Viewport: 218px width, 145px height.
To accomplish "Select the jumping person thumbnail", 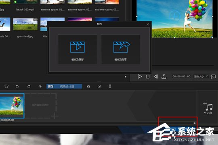I will (x=5, y=24).
